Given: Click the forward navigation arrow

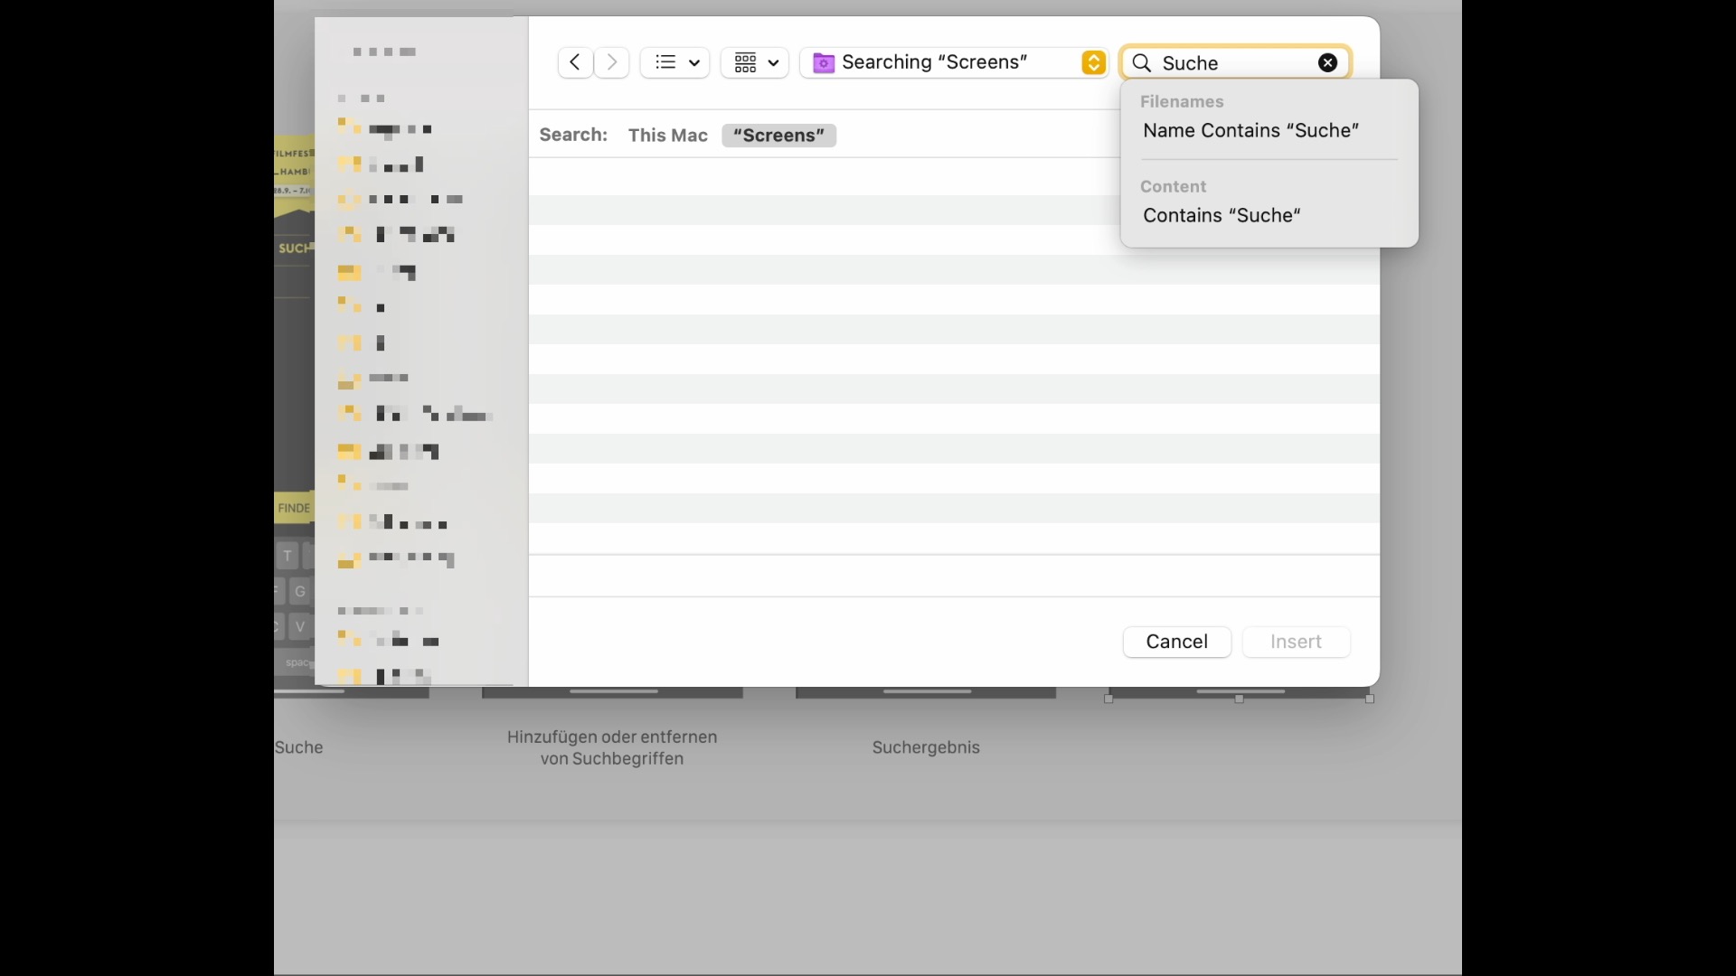Looking at the screenshot, I should (x=612, y=62).
